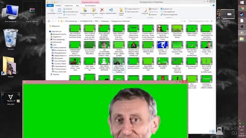Image resolution: width=246 pixels, height=138 pixels.
Task: Select This PC (Этот компьютер) in navigation tree
Action: tap(57, 39)
